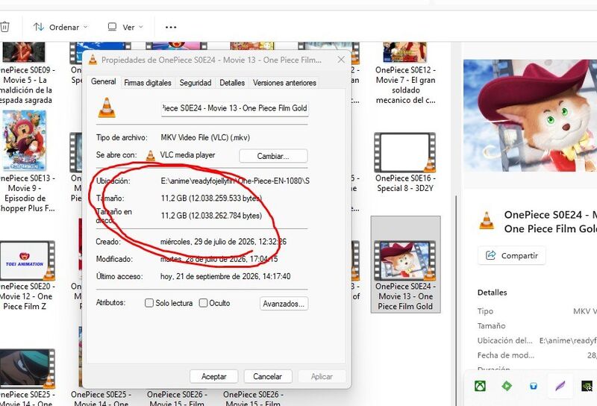Image resolution: width=597 pixels, height=406 pixels.
Task: Click the Cambiar... button
Action: (x=273, y=156)
